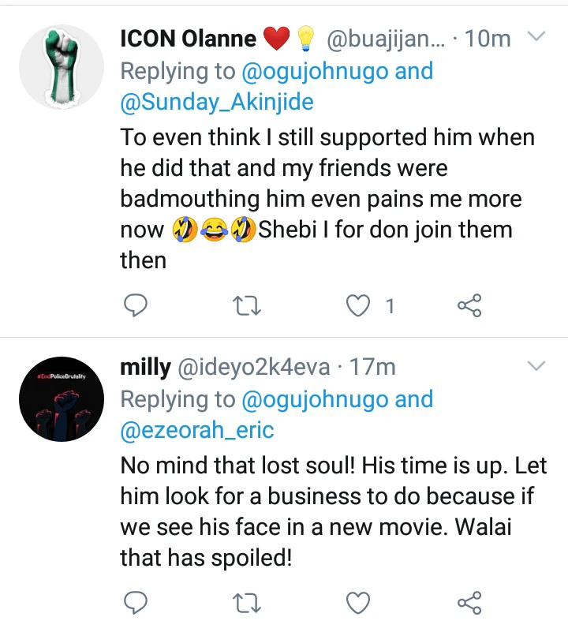Reply to ICON Olanne's tweet

click(137, 305)
